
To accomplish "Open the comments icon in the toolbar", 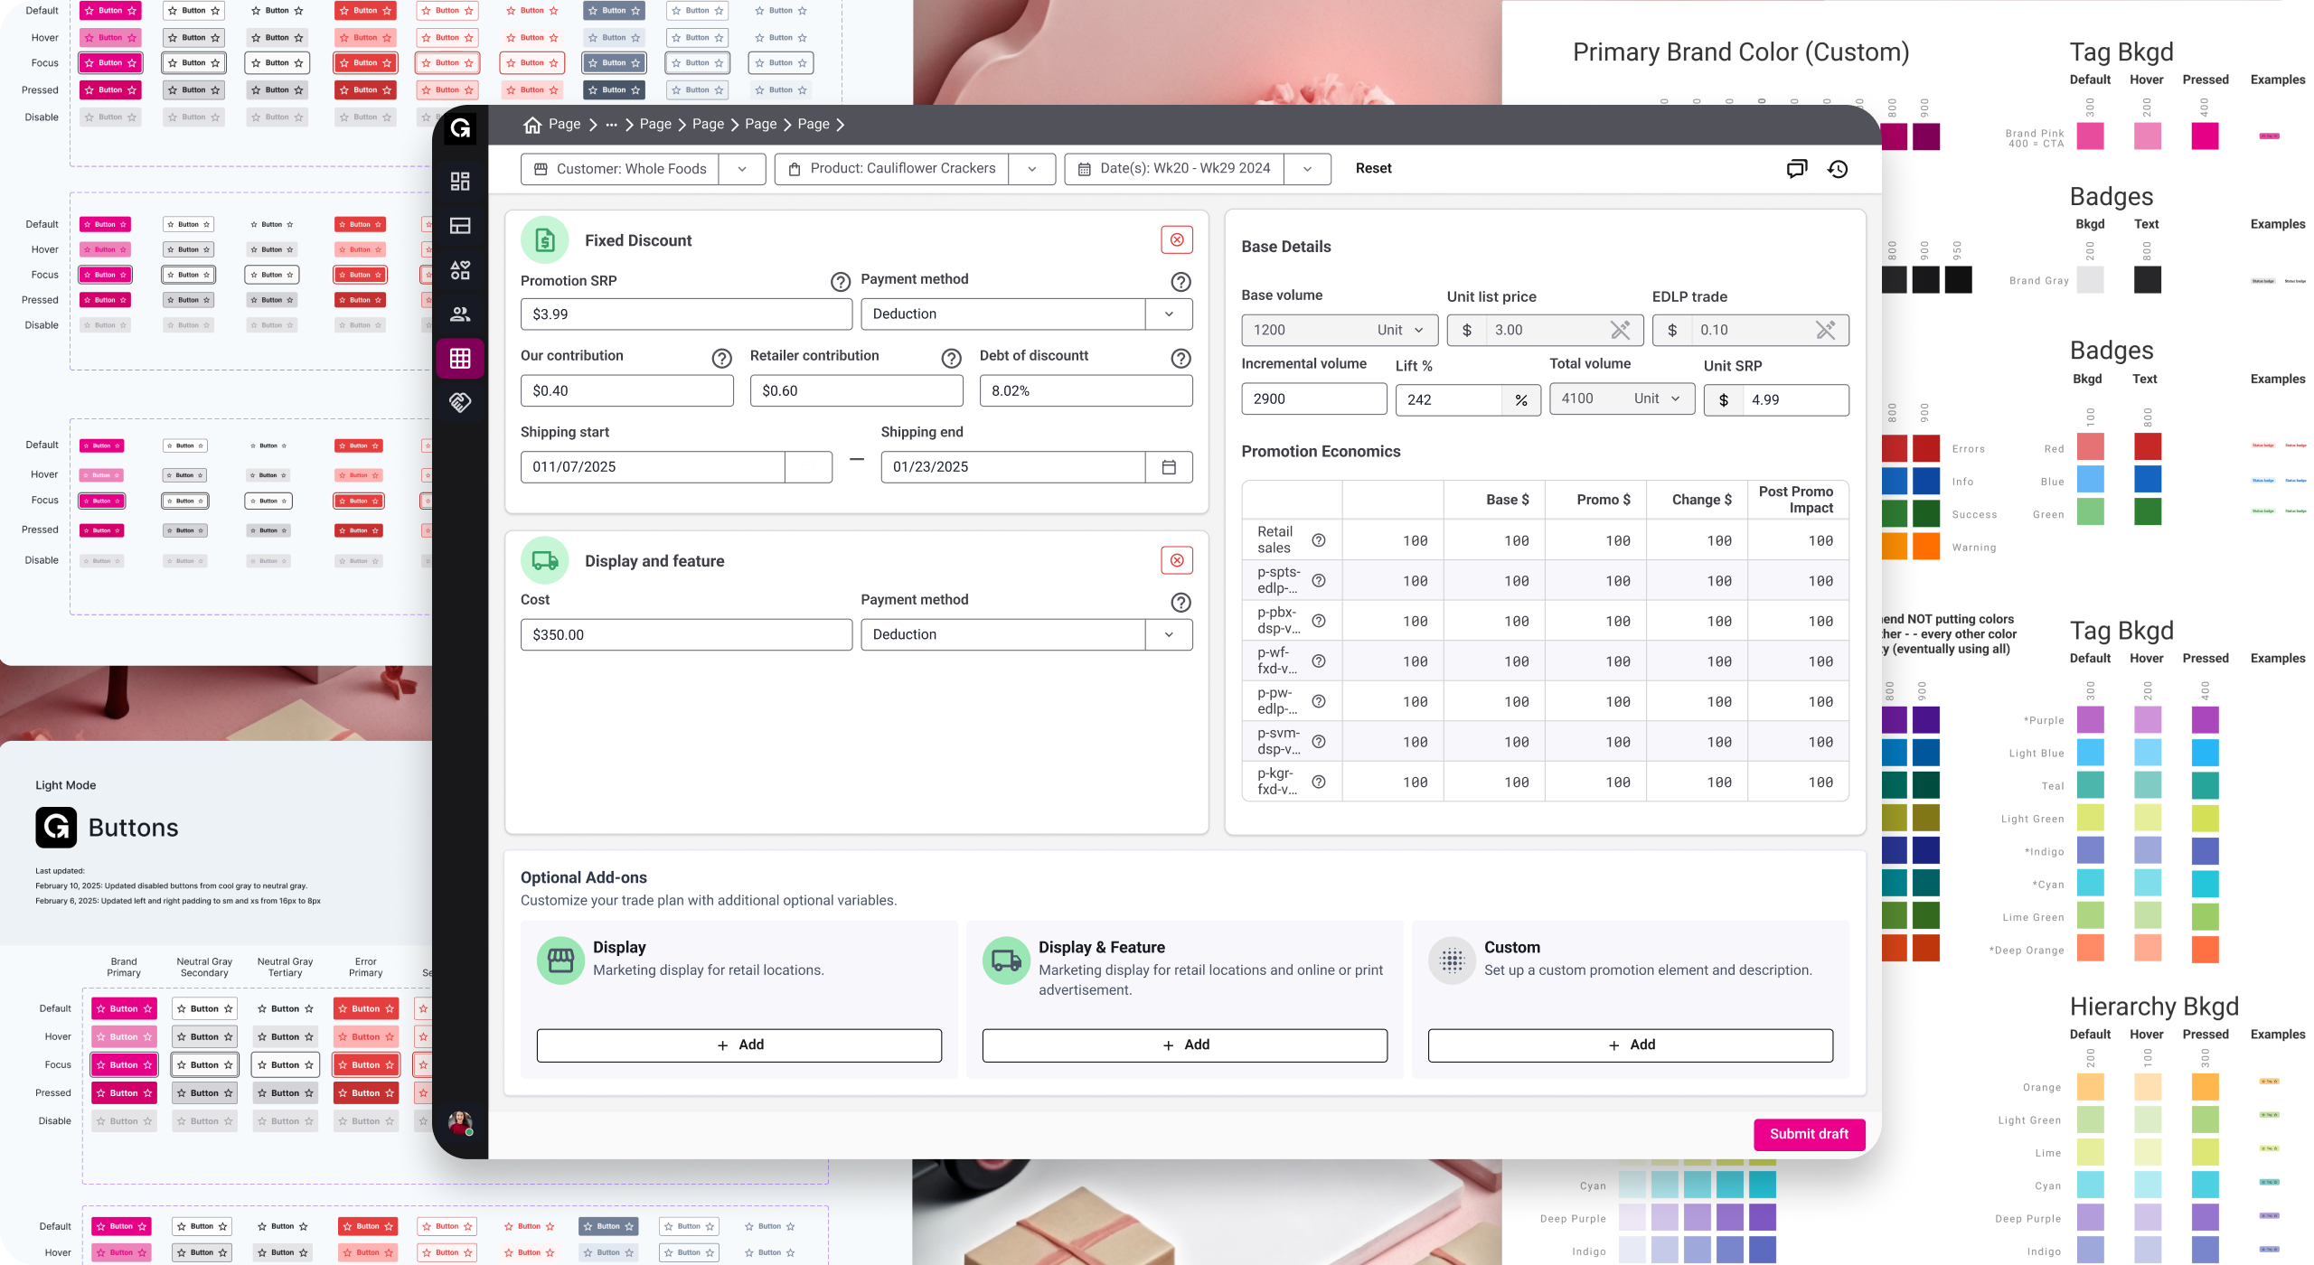I will click(1797, 168).
